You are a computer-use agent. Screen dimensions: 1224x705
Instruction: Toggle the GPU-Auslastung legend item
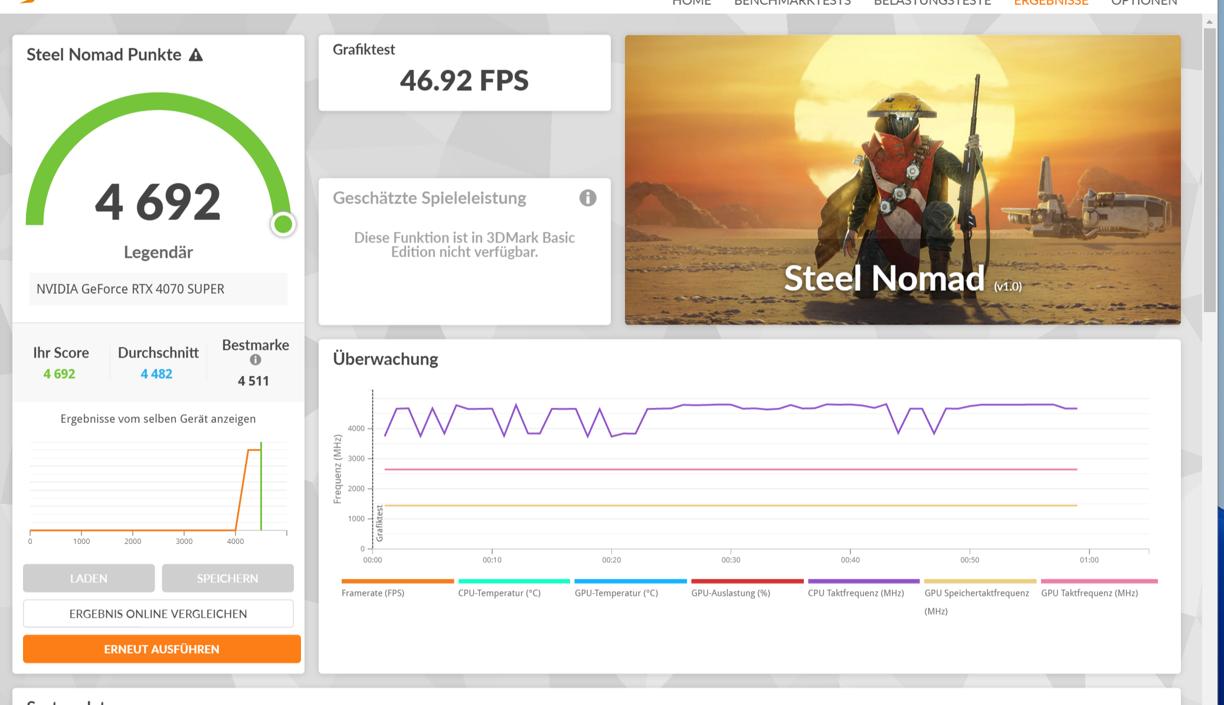click(x=731, y=592)
